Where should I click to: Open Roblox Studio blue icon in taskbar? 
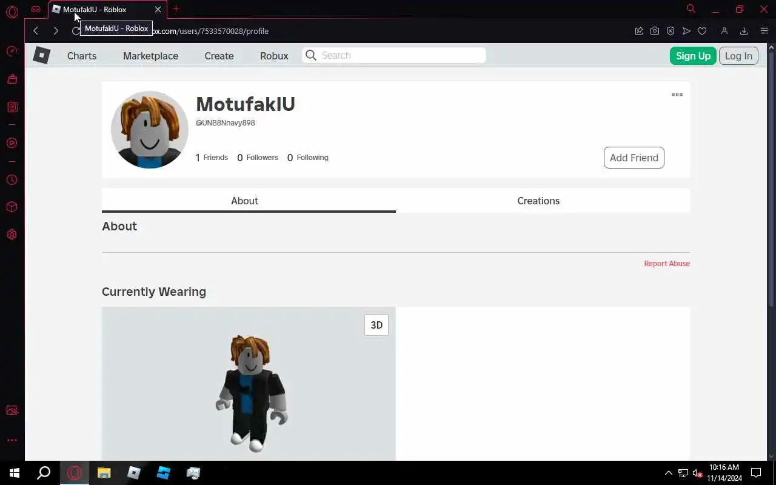pos(164,473)
